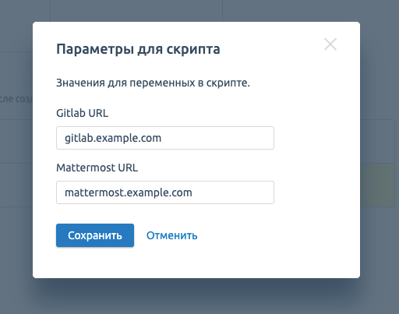This screenshot has height=314, width=399.
Task: Click the Mattermost URL label
Action: click(97, 168)
